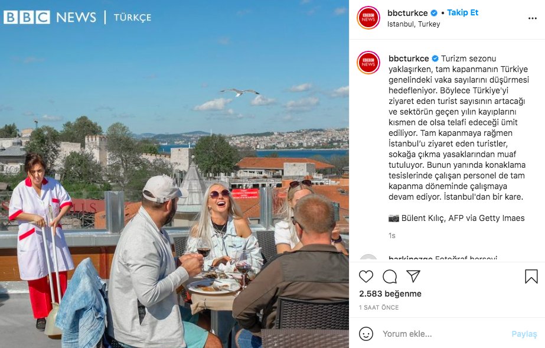545x348 pixels.
Task: Click the 1 SAAT ÖNCE timestamp
Action: click(378, 307)
